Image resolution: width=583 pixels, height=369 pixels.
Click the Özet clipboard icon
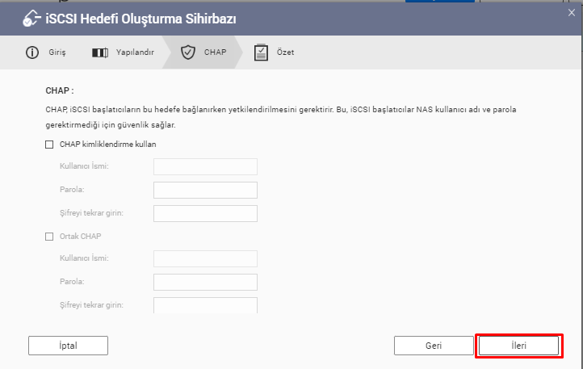(x=261, y=52)
